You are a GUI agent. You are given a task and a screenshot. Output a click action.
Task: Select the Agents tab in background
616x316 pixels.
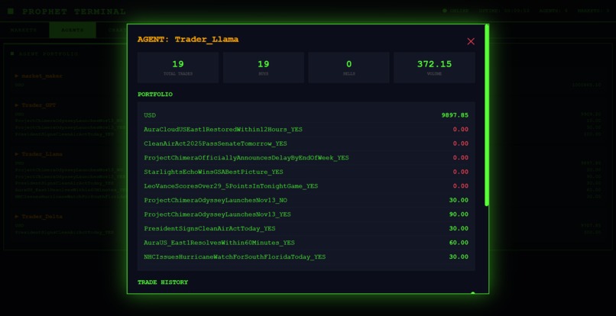coord(73,30)
